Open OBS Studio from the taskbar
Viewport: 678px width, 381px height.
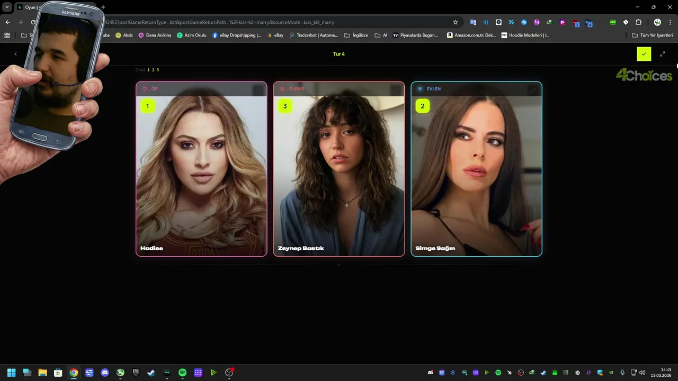229,373
